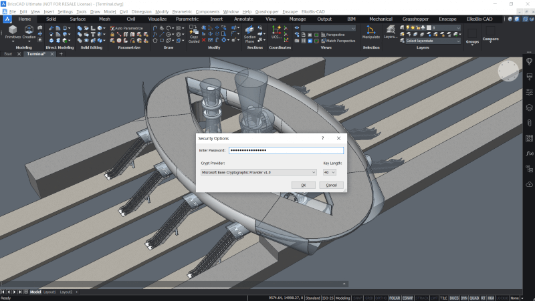Click the layer color swatch in Layers panel
This screenshot has width=535, height=301.
(429, 27)
